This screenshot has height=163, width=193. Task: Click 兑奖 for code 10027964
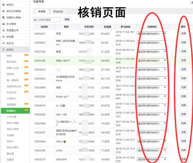[183, 123]
